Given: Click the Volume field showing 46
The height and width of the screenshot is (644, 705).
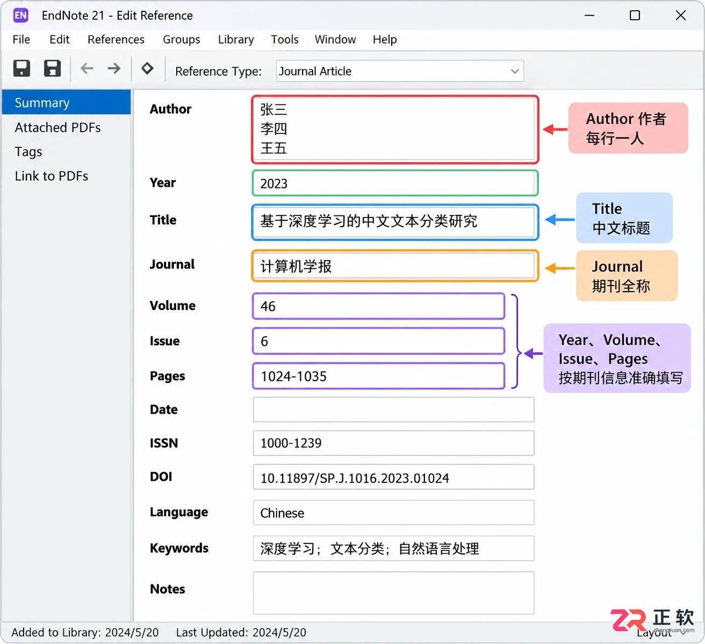Looking at the screenshot, I should pyautogui.click(x=379, y=306).
